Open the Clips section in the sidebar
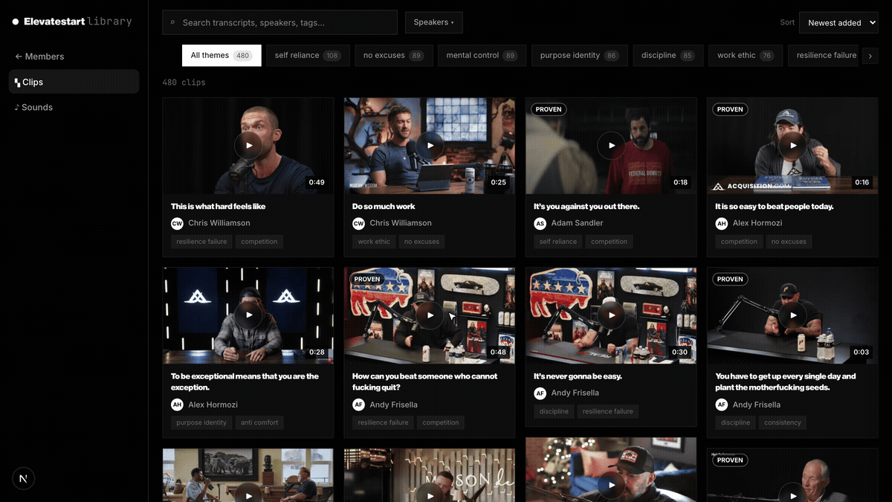This screenshot has height=502, width=892. (74, 82)
